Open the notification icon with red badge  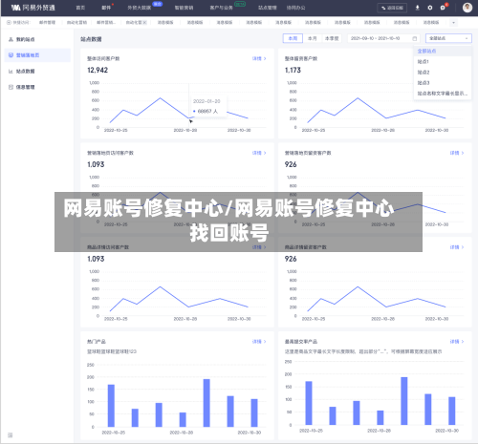(x=443, y=8)
